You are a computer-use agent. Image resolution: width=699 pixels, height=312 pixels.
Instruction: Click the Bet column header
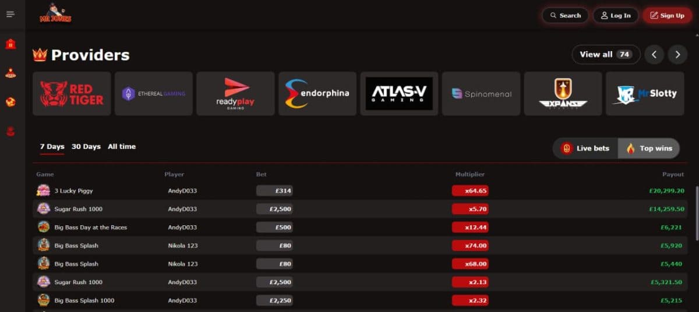pos(261,175)
